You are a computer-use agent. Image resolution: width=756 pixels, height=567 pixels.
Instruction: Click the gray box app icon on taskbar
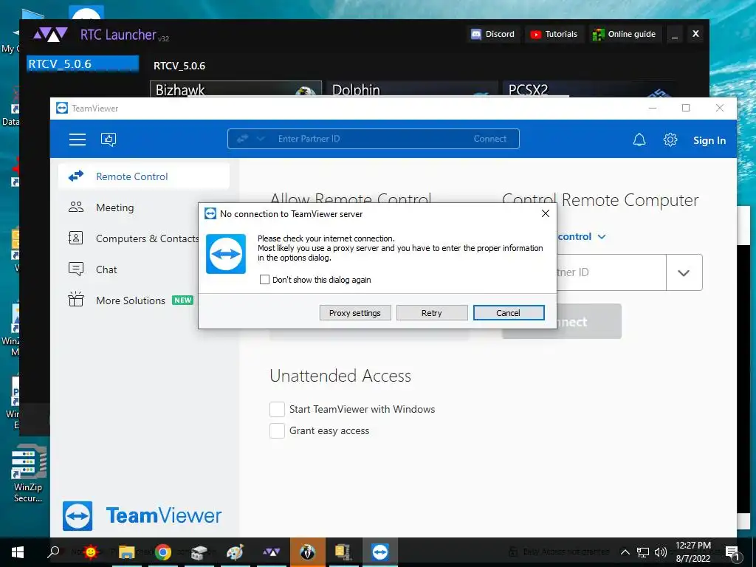coord(199,552)
